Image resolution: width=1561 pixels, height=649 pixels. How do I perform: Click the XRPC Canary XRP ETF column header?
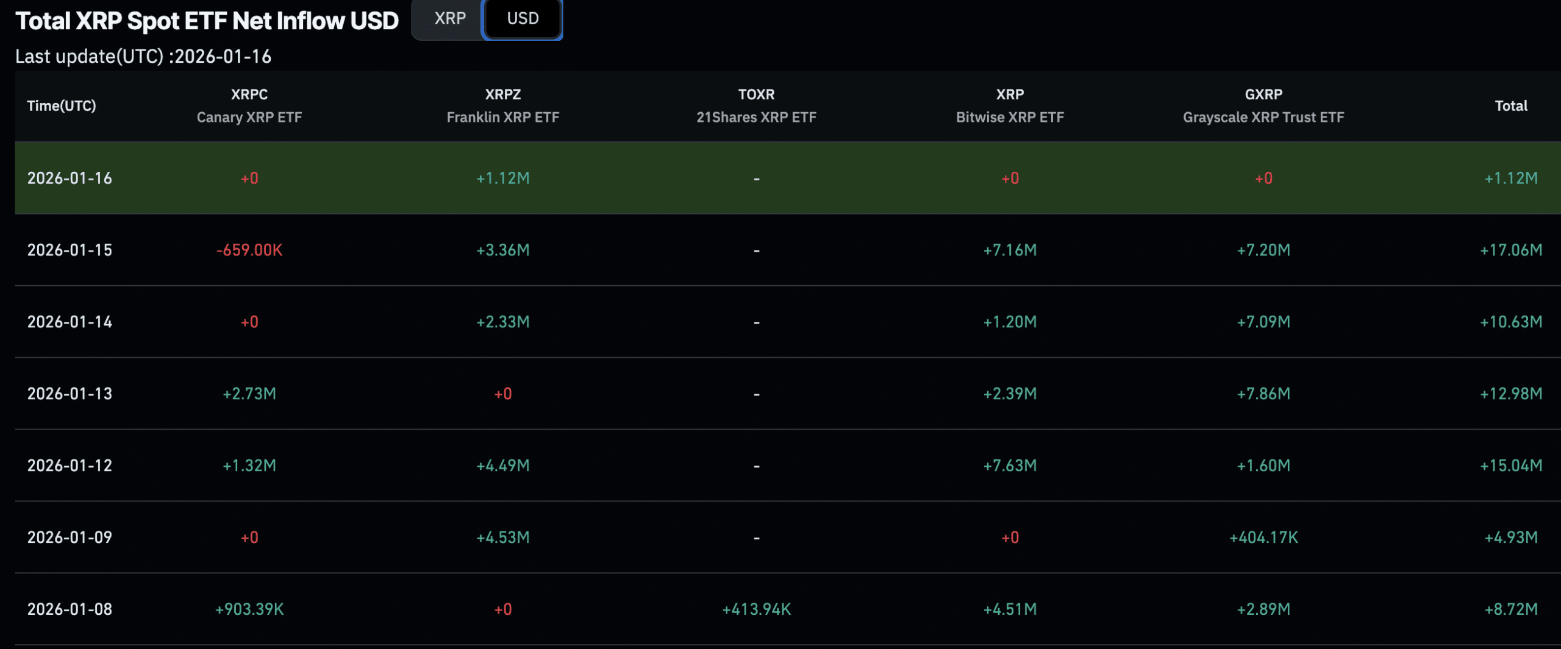coord(249,105)
